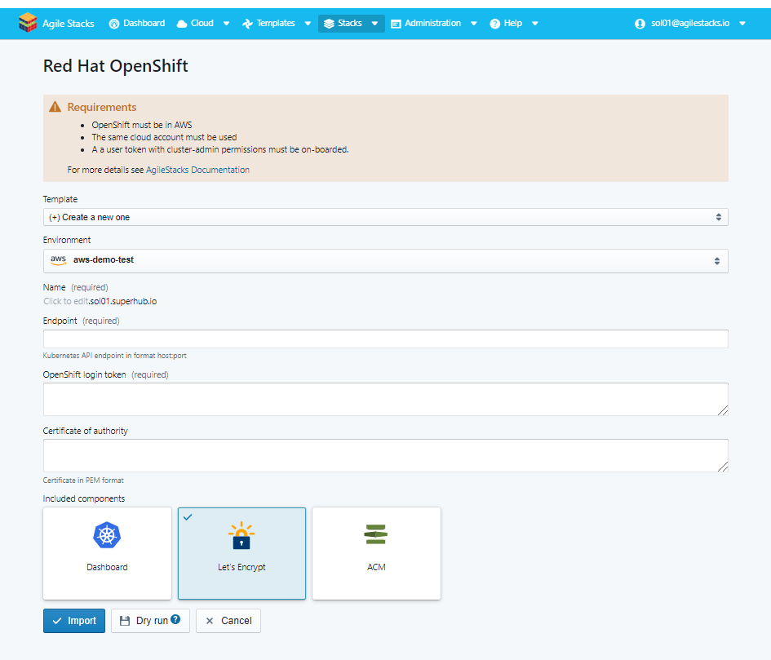Viewport: 771px width, 660px height.
Task: Click 'Kubernetes API endpoint in format host:port' hint
Action: (114, 356)
